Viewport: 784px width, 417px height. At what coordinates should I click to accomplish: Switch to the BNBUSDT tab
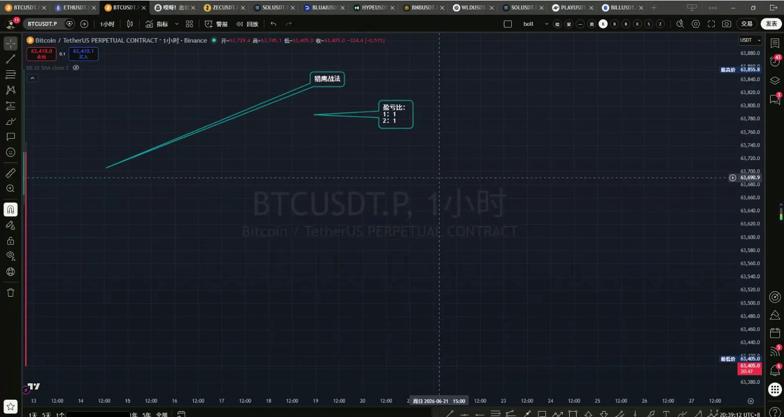pyautogui.click(x=423, y=7)
